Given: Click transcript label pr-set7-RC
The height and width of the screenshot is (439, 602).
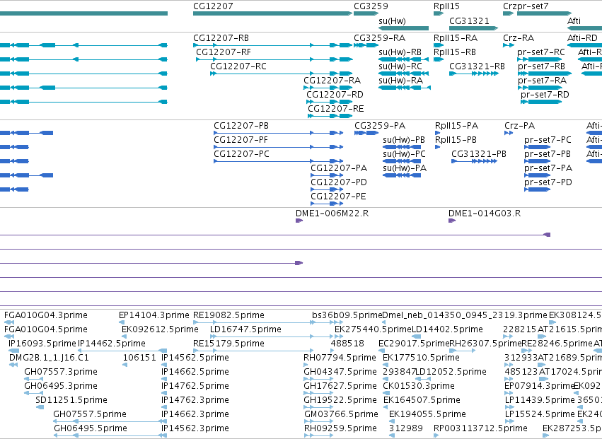Looking at the screenshot, I should [541, 52].
